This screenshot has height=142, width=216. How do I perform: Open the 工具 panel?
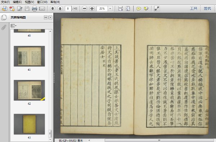point(193,9)
